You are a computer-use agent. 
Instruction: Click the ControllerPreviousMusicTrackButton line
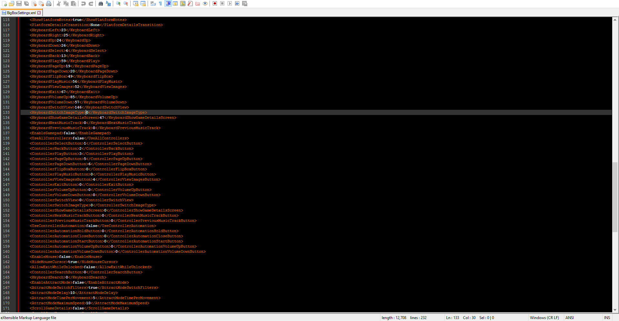coord(113,221)
